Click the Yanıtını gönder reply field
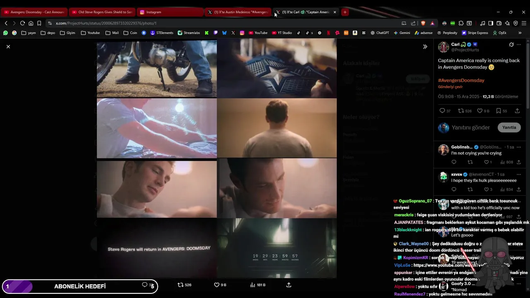The image size is (530, 298). [x=471, y=127]
